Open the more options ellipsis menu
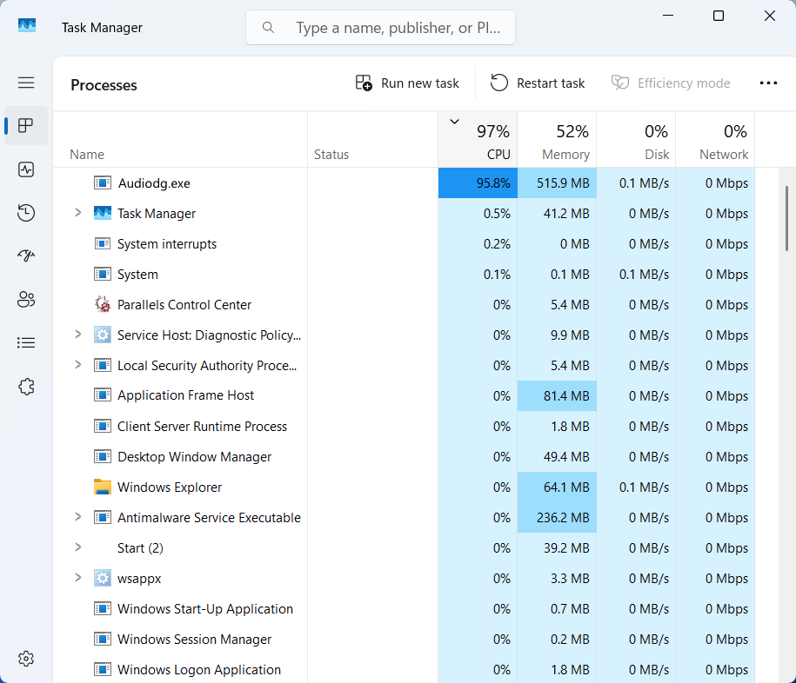Viewport: 796px width, 683px height. click(768, 83)
